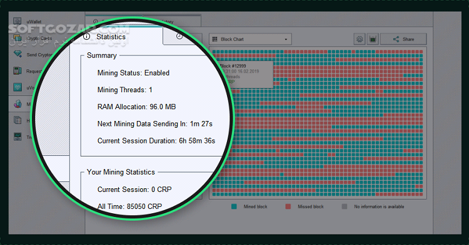The image size is (469, 245).
Task: Click the Block Chart dropdown arrow
Action: click(x=286, y=39)
